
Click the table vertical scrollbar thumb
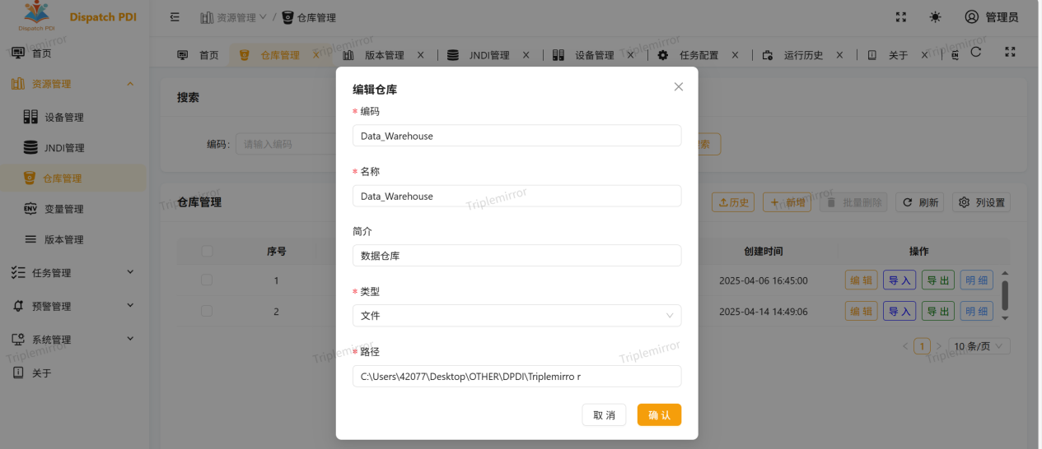pos(1005,295)
